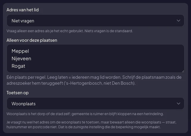
Task: Click the 'Toetsen op' field label
Action: (x=18, y=93)
